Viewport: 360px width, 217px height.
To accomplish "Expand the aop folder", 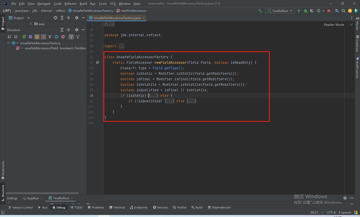I will coord(31,24).
